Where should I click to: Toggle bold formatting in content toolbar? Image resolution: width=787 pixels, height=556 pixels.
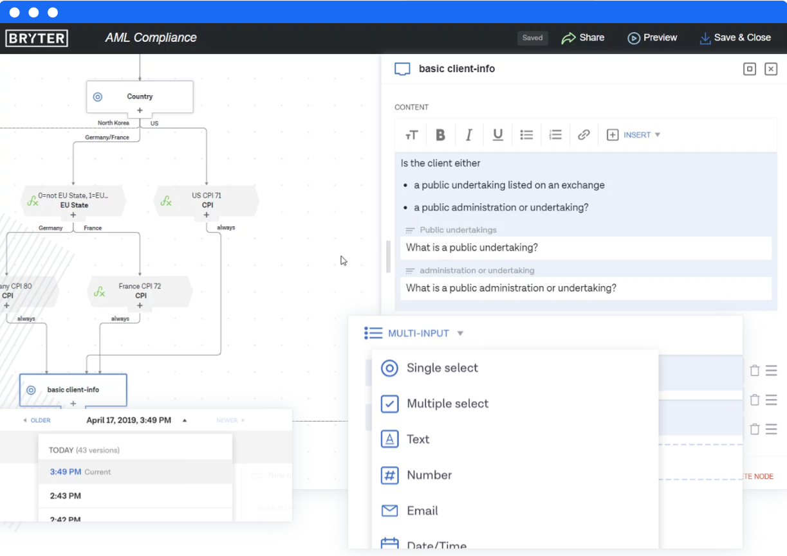click(x=441, y=135)
